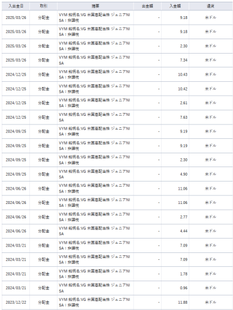Click the 2.77 deposit amount
The width and height of the screenshot is (233, 310).
point(184,217)
